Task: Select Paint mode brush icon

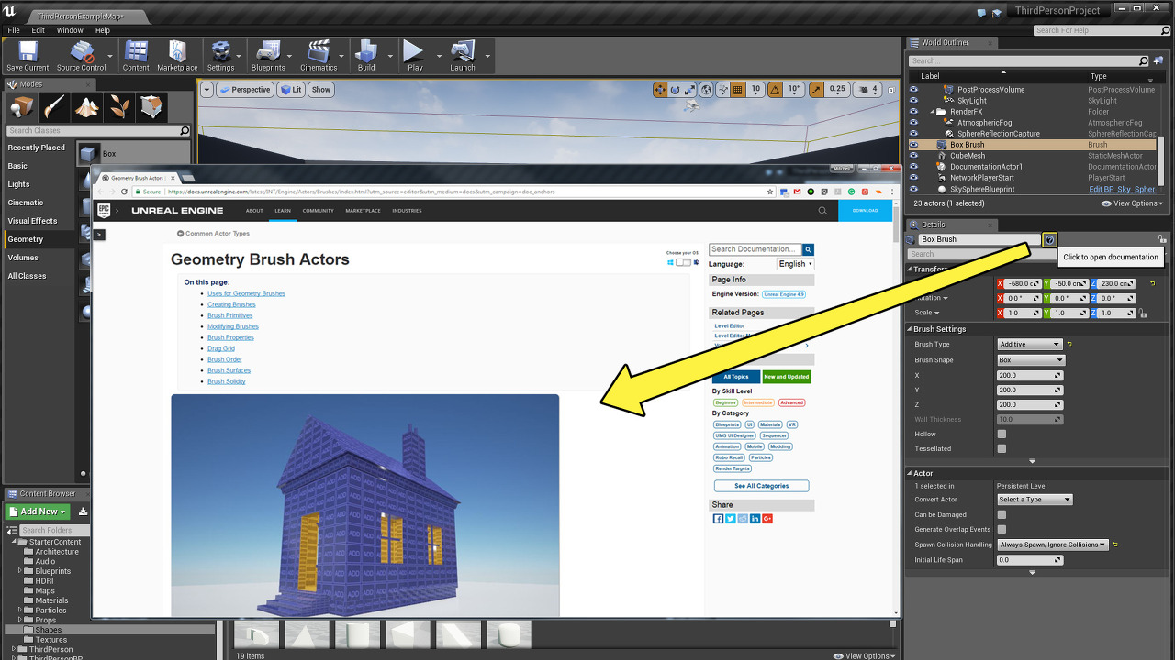Action: (x=54, y=106)
